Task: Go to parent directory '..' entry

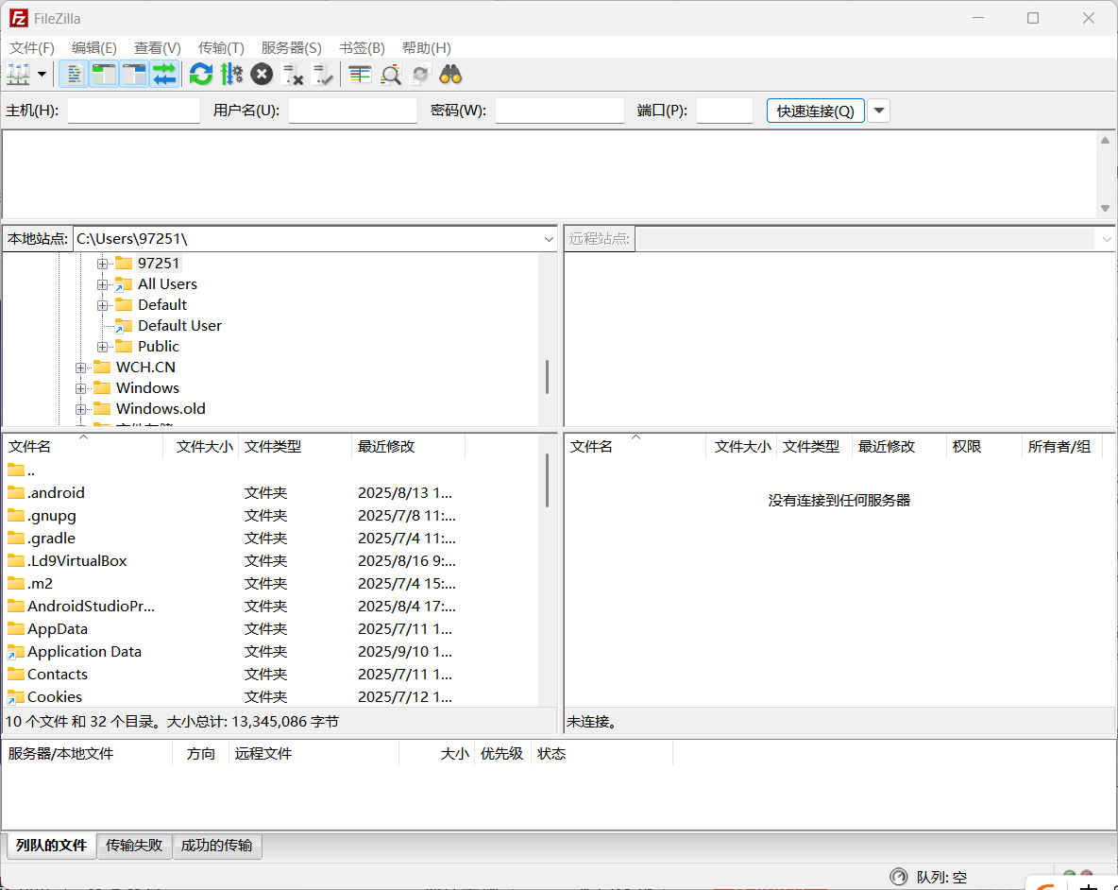Action: (x=22, y=471)
